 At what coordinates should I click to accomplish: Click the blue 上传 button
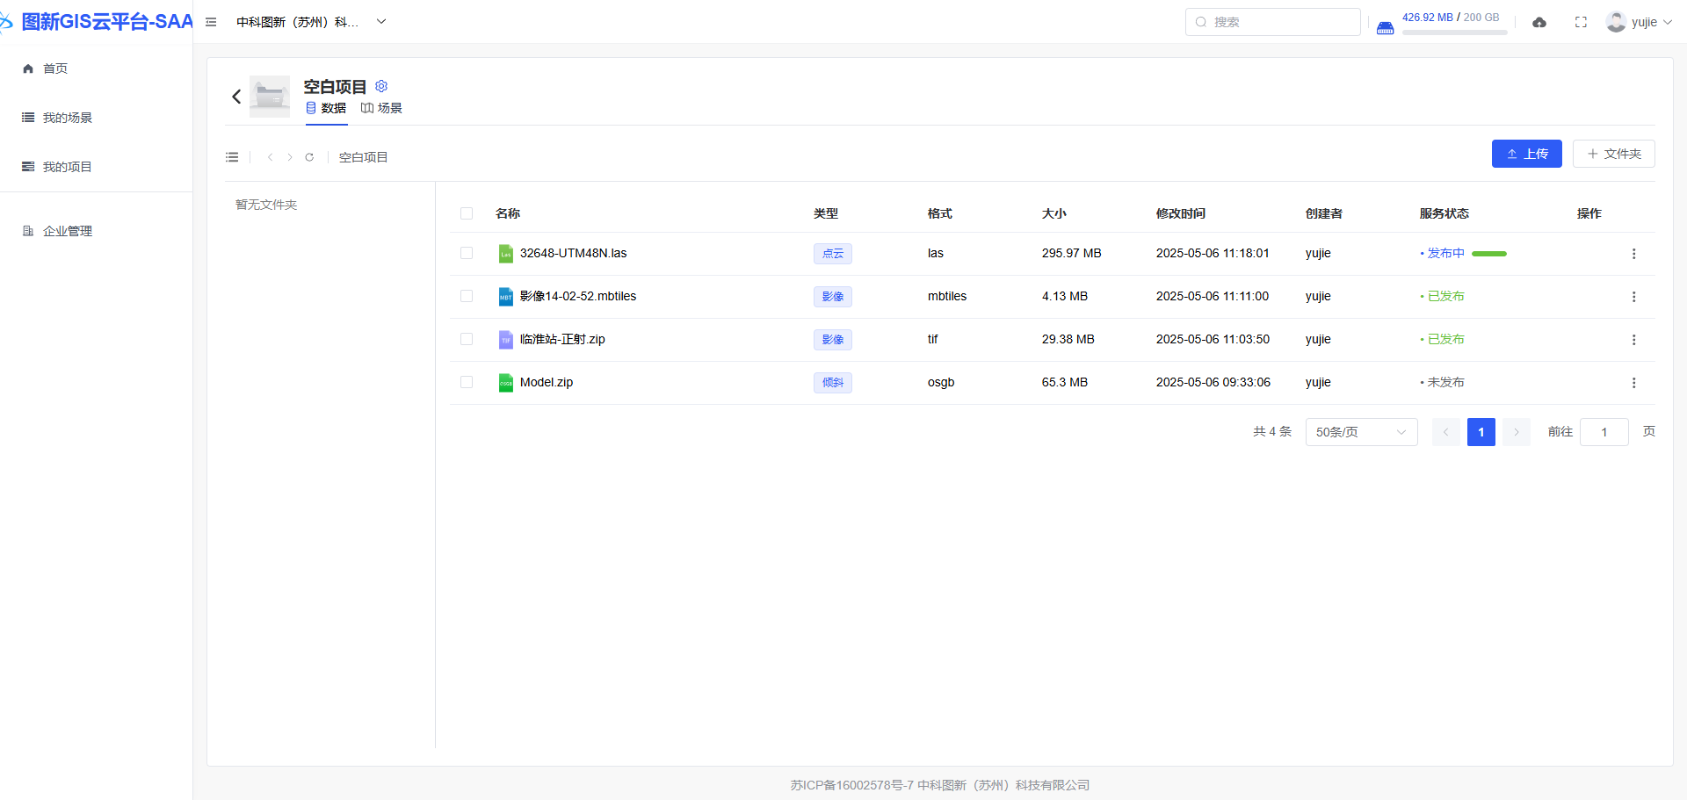coord(1526,154)
